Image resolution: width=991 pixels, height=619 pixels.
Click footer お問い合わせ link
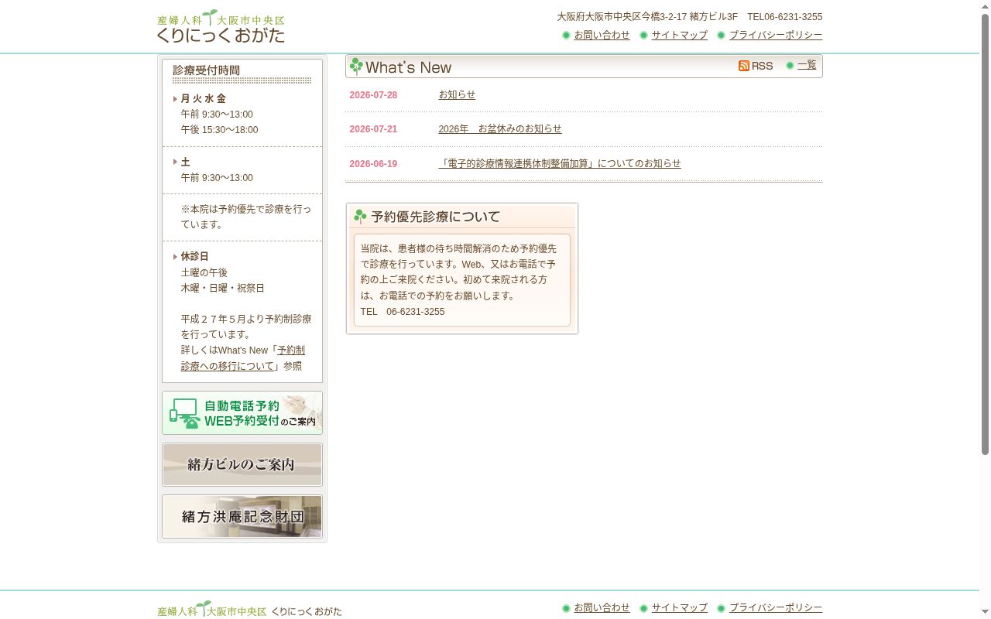click(602, 607)
